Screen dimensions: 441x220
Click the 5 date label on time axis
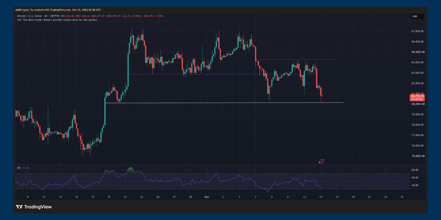(x=239, y=197)
